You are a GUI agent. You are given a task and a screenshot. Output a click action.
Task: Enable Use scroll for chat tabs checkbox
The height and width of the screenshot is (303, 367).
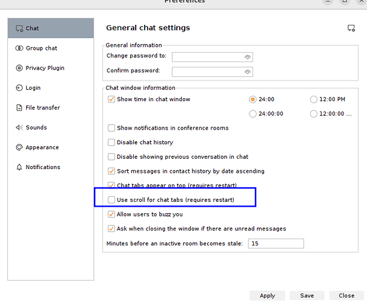111,199
